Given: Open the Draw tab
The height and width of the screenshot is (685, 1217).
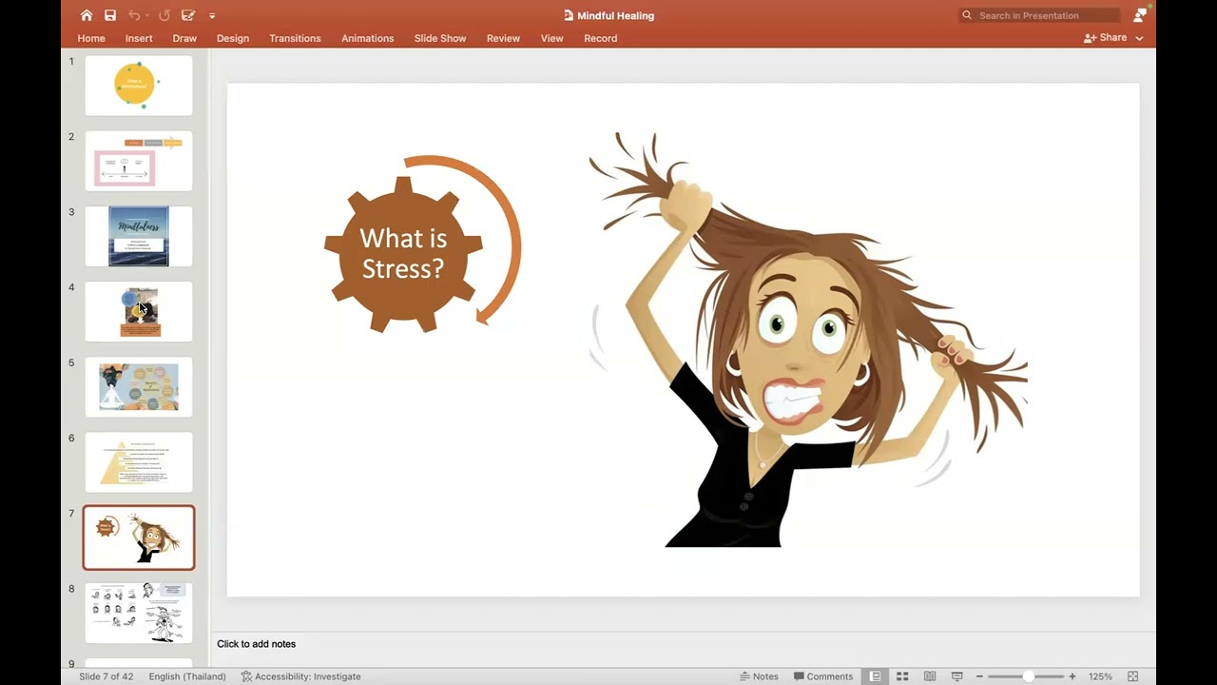Looking at the screenshot, I should pyautogui.click(x=184, y=38).
